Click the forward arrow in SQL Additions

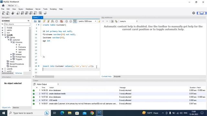pos(107,21)
